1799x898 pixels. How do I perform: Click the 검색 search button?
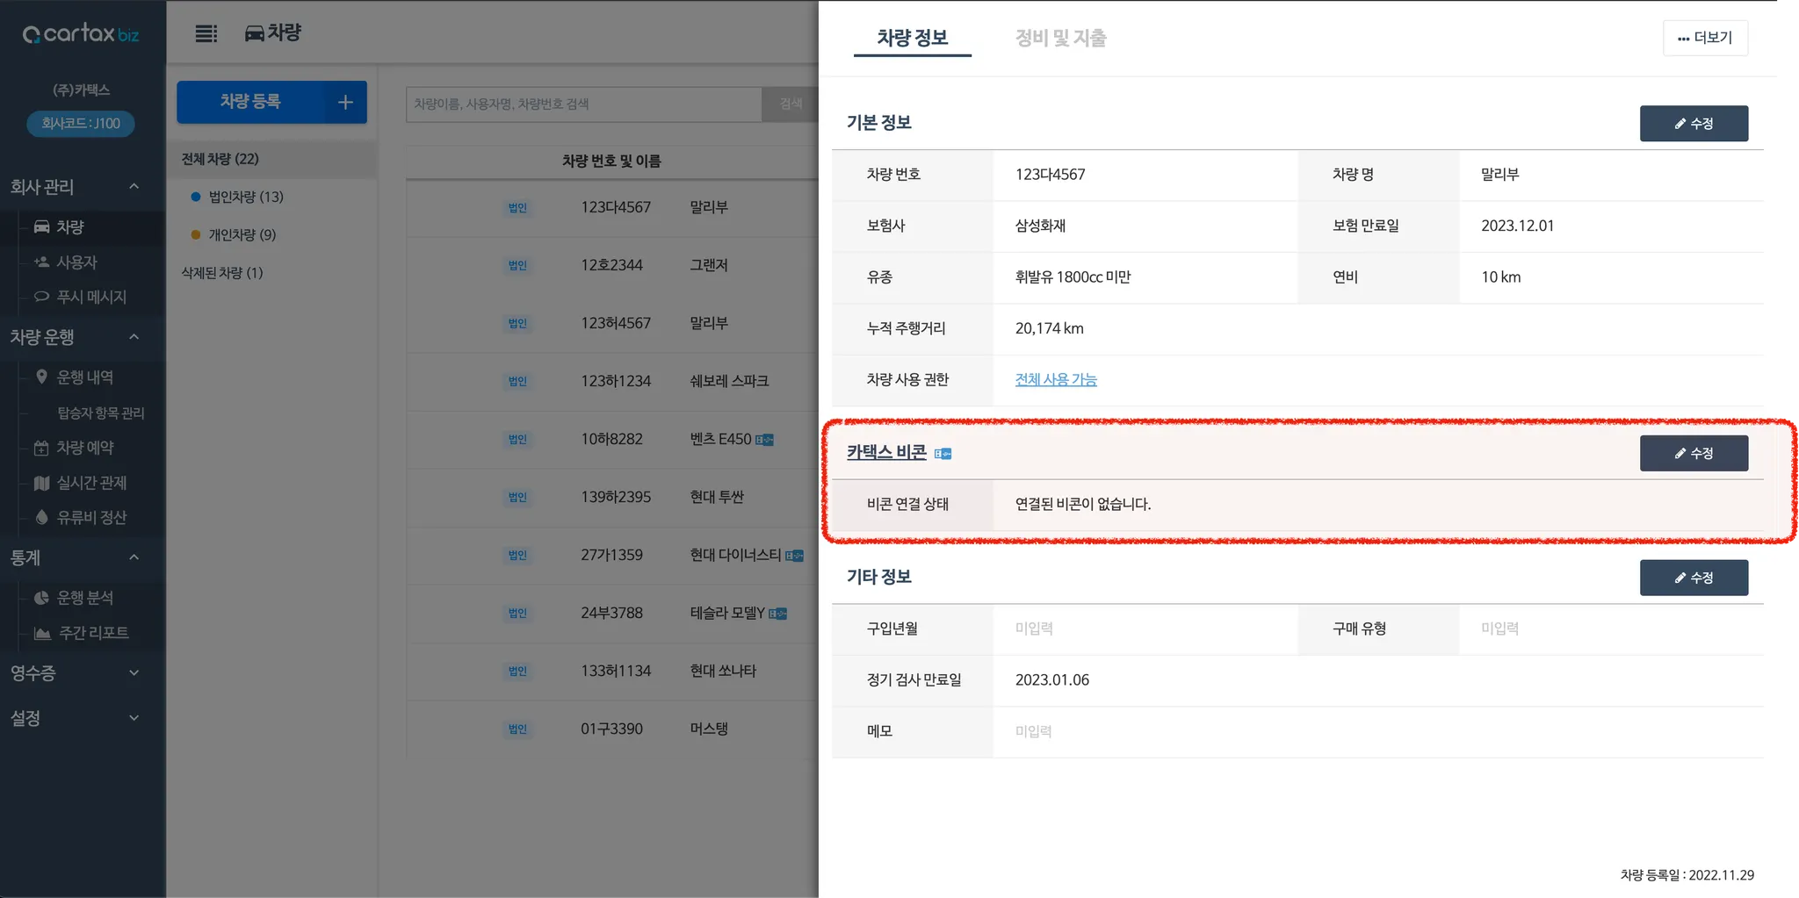791,104
